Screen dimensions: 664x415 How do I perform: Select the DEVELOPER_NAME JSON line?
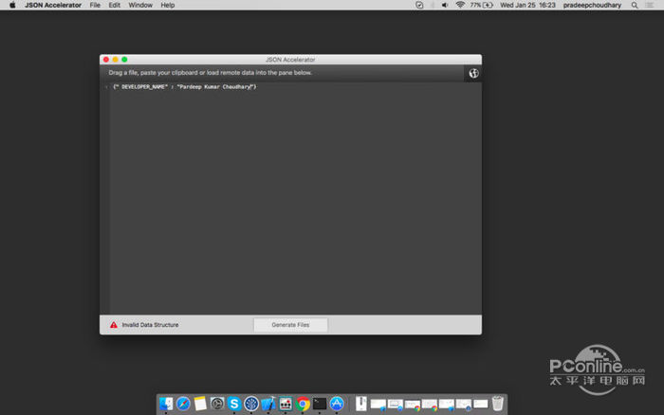185,87
